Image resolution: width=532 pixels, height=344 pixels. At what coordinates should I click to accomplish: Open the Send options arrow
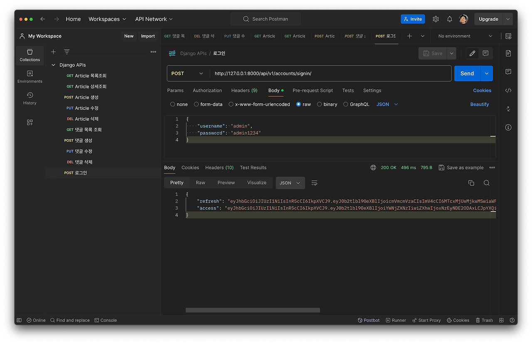click(487, 74)
